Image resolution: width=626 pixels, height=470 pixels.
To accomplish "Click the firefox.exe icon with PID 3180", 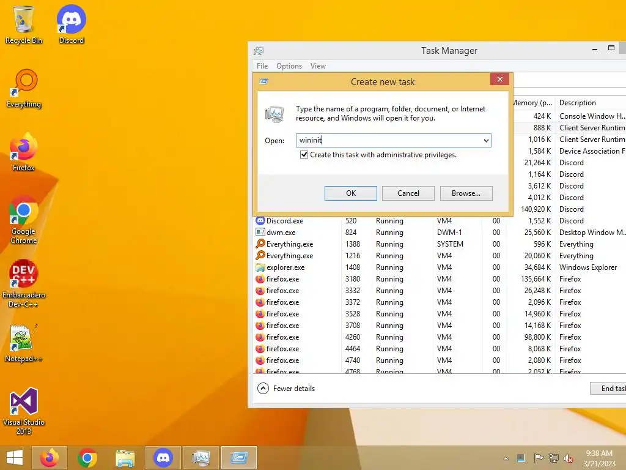I will coord(260,279).
